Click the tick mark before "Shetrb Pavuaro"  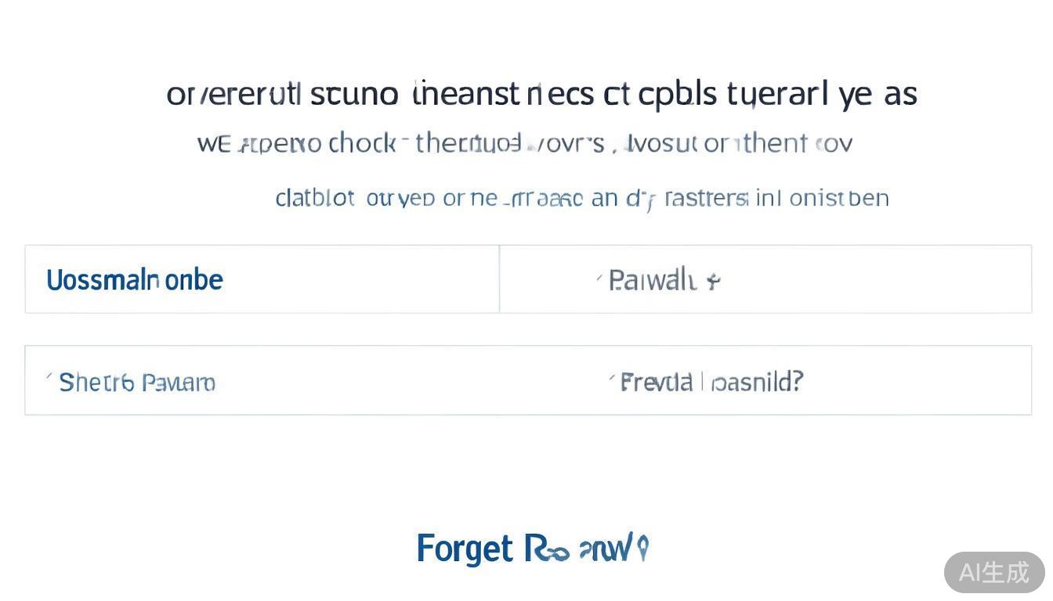pos(49,378)
